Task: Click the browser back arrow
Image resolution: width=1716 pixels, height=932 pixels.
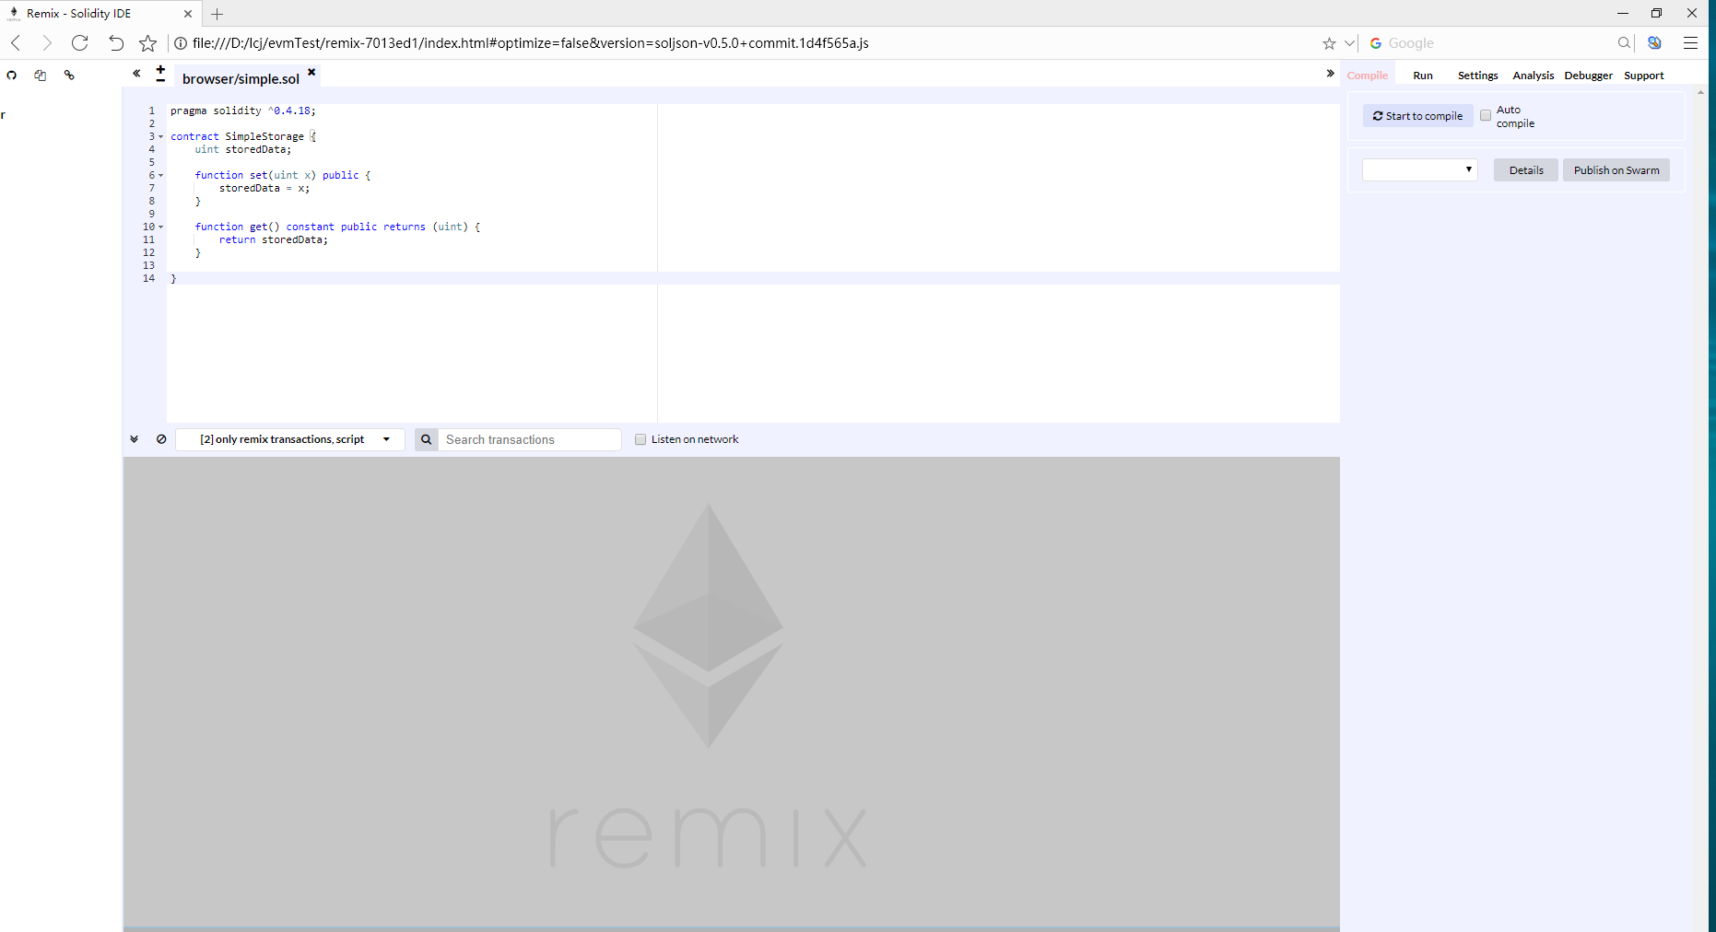Action: point(16,43)
